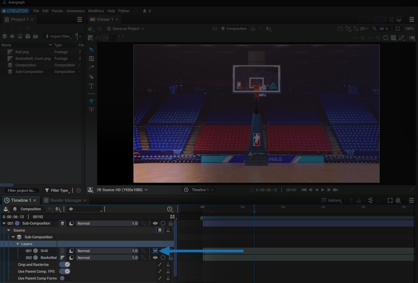Open Timeline 1 selector dropdown in Viewer
This screenshot has width=418, height=283.
tap(199, 190)
